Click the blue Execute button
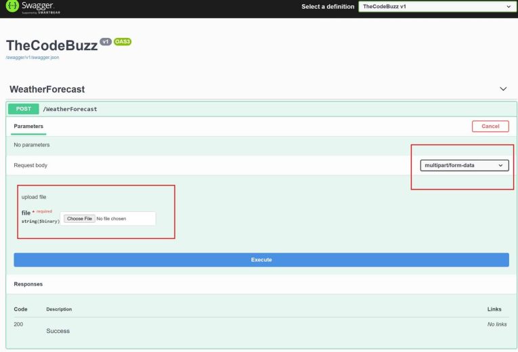The height and width of the screenshot is (352, 518). click(261, 259)
